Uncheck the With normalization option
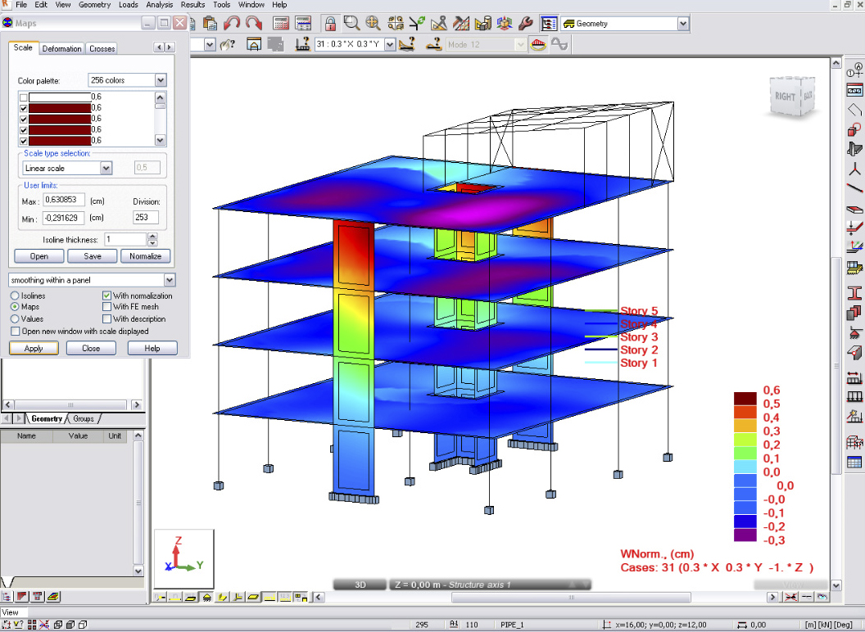The width and height of the screenshot is (865, 632). (107, 296)
